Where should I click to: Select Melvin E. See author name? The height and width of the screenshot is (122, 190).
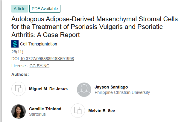102,111
